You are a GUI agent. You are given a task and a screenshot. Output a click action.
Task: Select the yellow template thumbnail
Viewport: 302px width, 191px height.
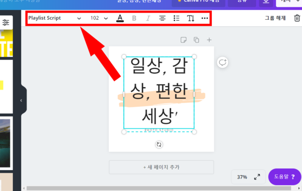[6, 43]
